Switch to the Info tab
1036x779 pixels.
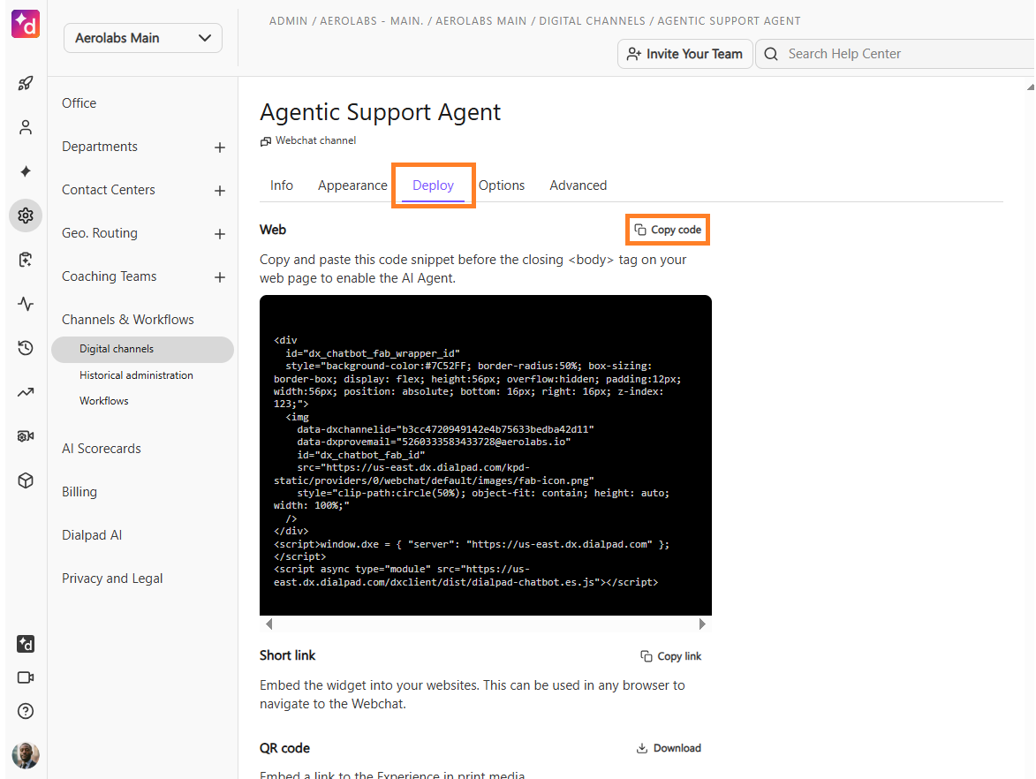click(282, 185)
